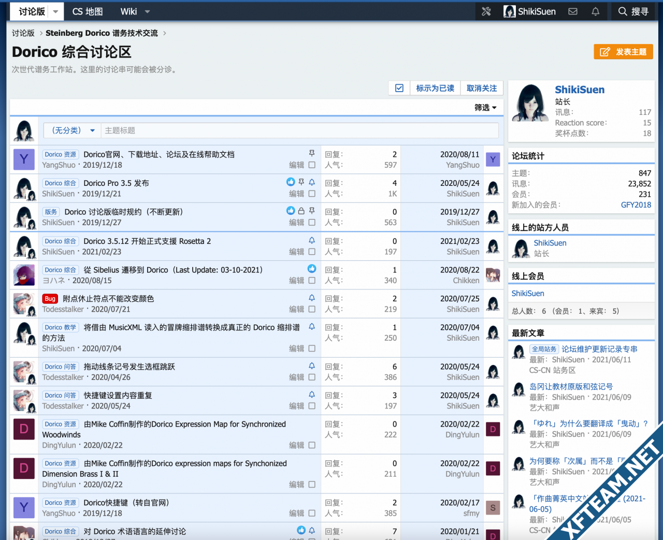Tick the checkbox for Rosetta 2 thread
Viewport: 663px width, 540px height.
click(x=312, y=252)
